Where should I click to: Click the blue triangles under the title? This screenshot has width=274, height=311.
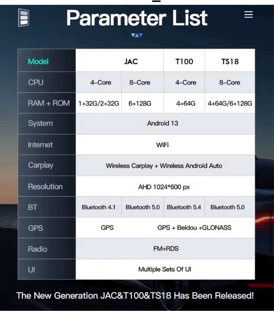click(x=137, y=35)
